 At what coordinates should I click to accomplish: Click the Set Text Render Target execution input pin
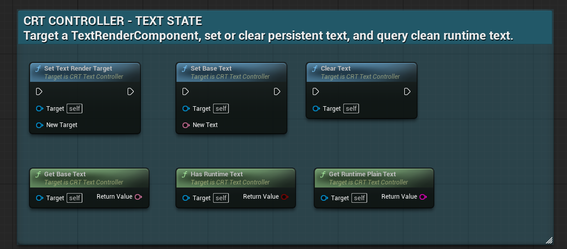pos(39,91)
